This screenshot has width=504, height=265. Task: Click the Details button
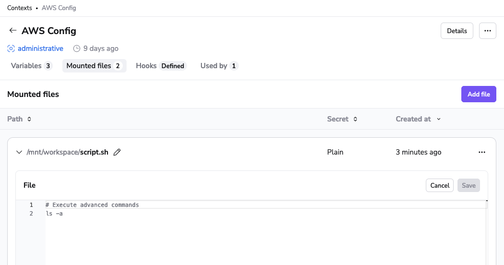[457, 31]
